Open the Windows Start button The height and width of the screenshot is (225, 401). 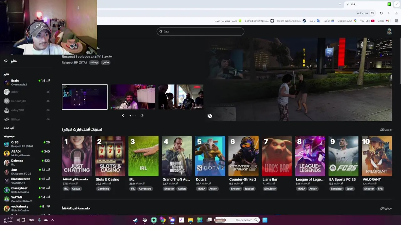265,220
